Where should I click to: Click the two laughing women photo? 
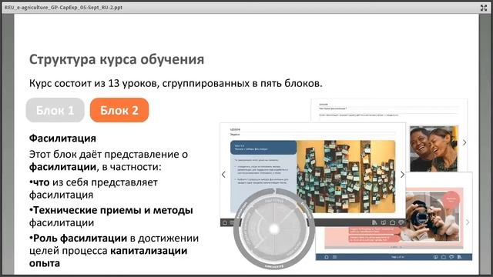click(434, 149)
